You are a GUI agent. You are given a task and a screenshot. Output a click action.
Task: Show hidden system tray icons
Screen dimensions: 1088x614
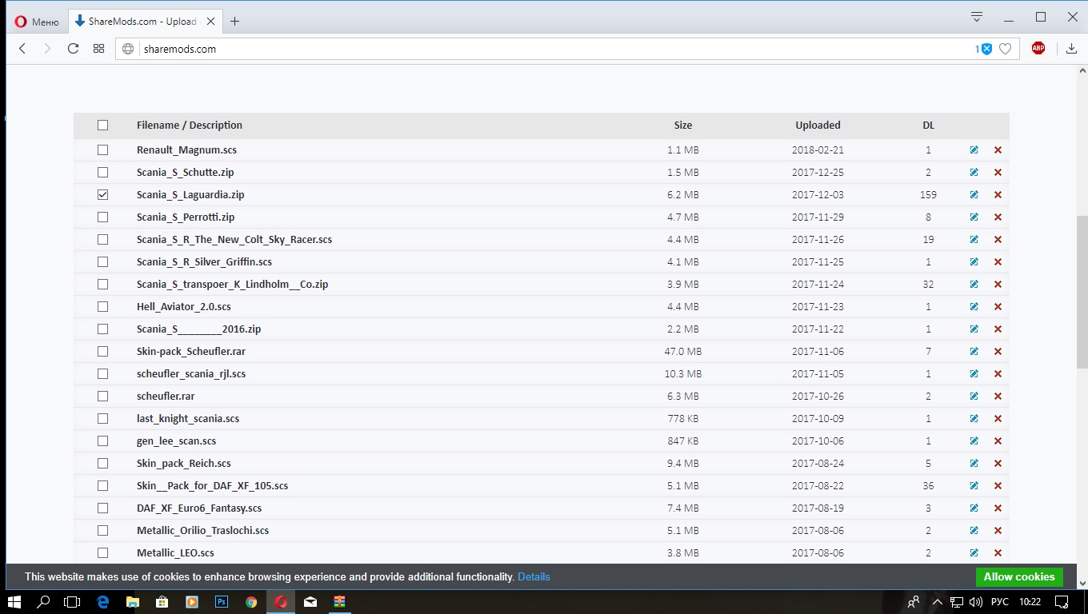[x=936, y=602]
